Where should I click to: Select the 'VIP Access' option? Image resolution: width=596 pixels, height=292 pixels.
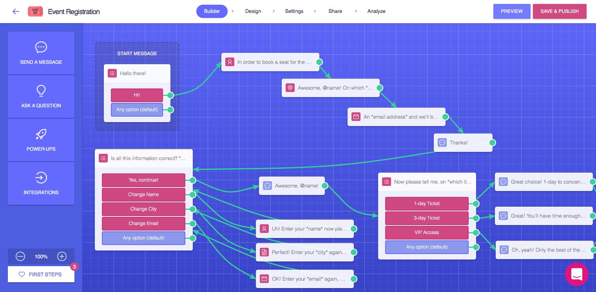[x=427, y=233]
